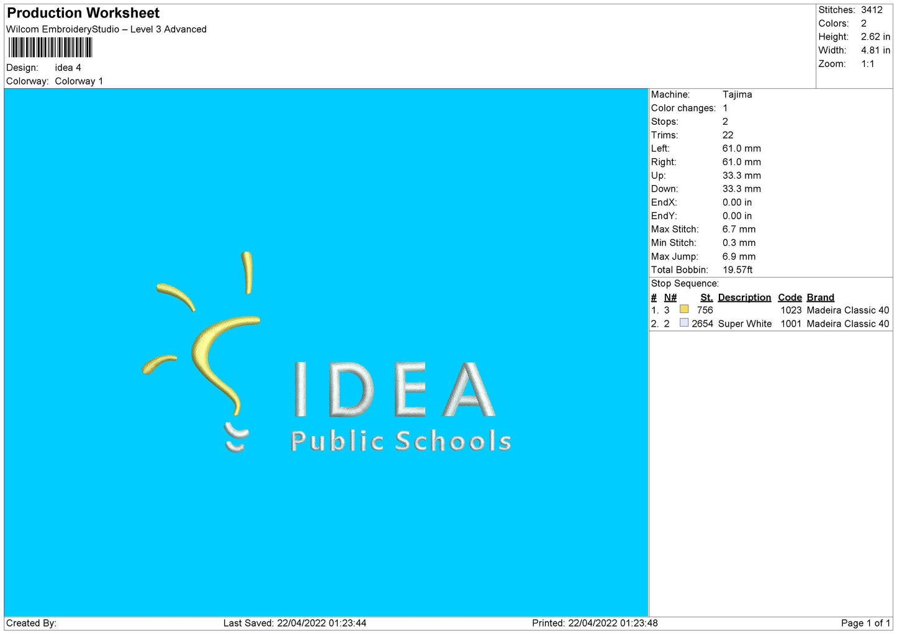Viewport: 897px width, 634px height.
Task: Click the 'Colorway 1' value
Action: pos(79,81)
